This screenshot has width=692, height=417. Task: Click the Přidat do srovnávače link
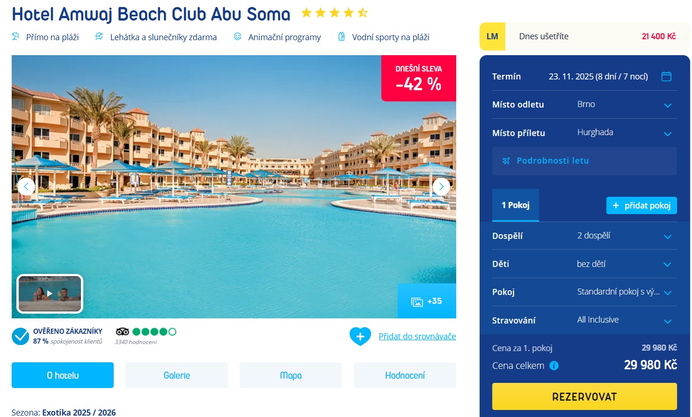pyautogui.click(x=417, y=336)
